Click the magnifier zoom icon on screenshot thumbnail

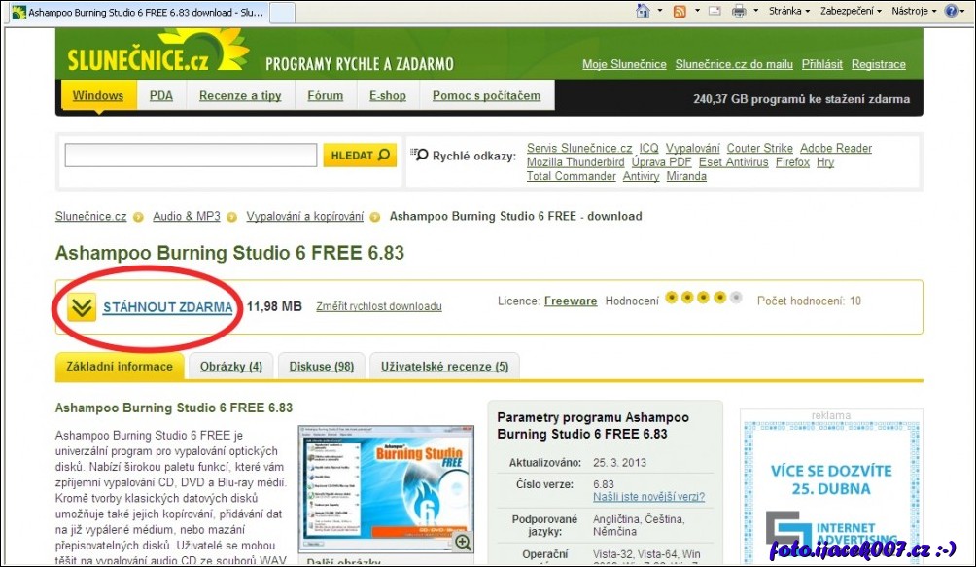point(463,542)
